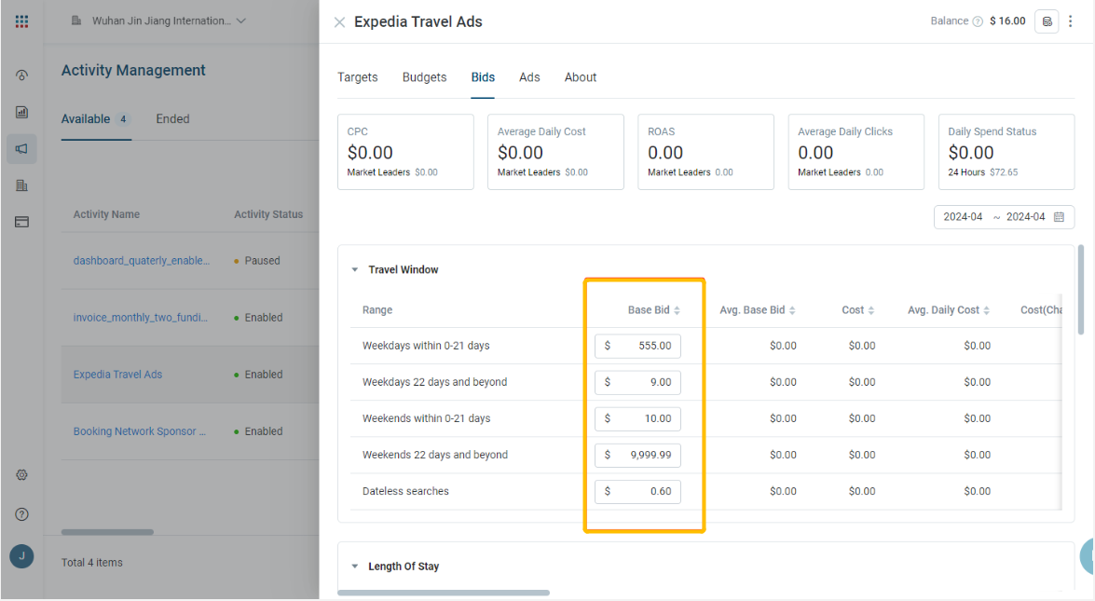
Task: Click the user avatar J
Action: (21, 556)
